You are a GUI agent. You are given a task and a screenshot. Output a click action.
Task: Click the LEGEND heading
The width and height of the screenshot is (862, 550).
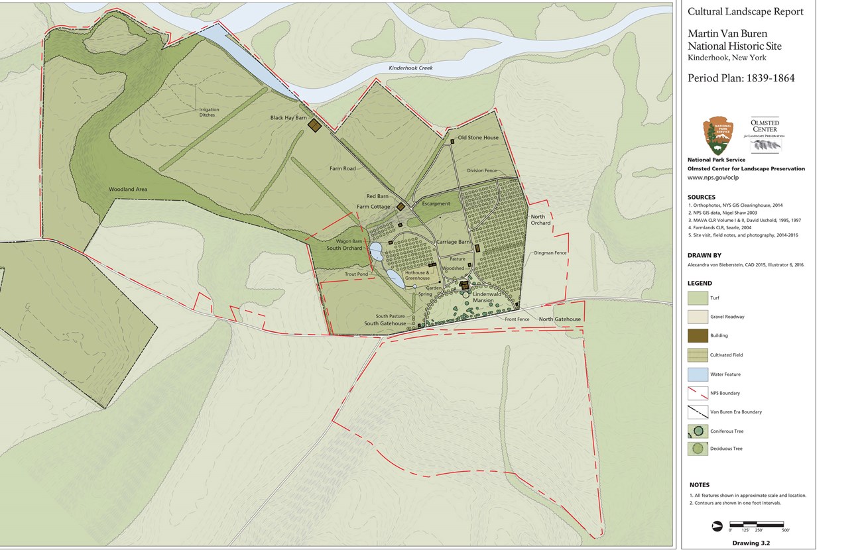700,284
